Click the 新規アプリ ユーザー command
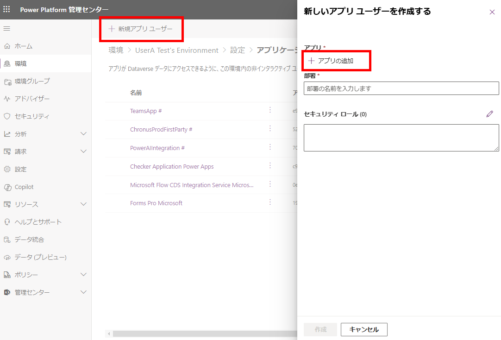Viewport: 501px width, 340px height. pos(141,29)
